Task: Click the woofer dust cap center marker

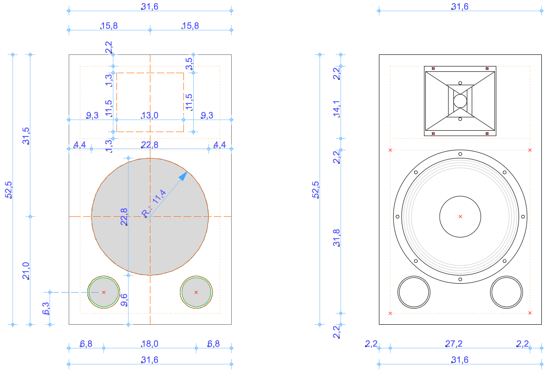Action: [x=460, y=217]
